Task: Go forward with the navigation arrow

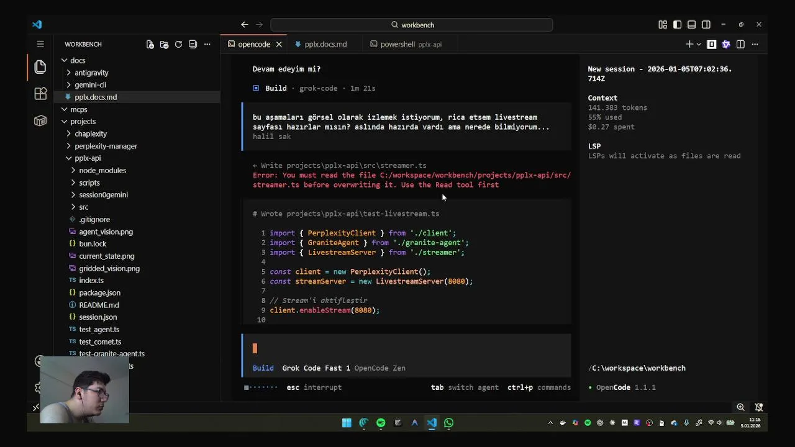Action: click(x=260, y=25)
